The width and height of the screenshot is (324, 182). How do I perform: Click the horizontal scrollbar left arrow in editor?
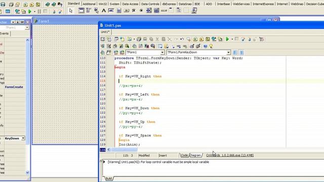[108, 150]
